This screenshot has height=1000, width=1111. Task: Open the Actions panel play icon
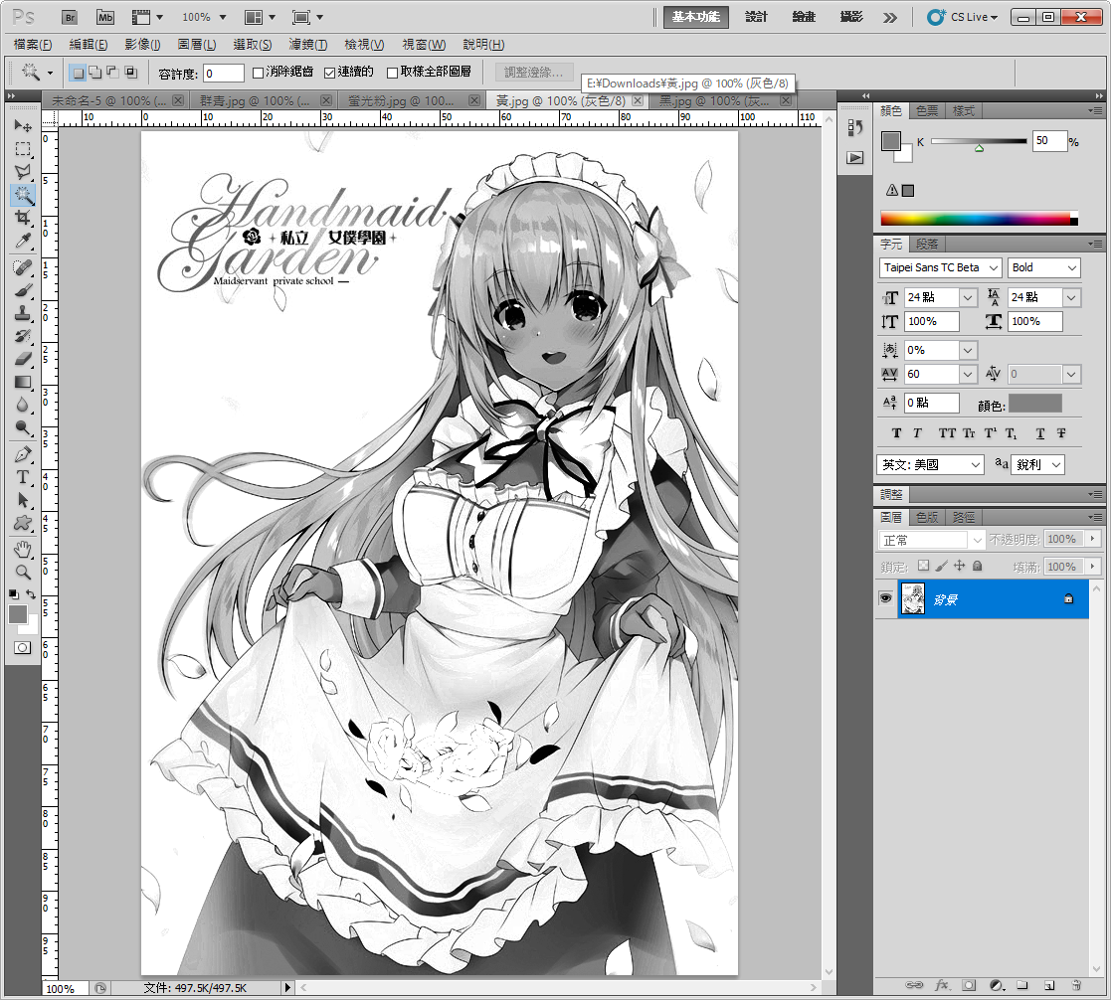[855, 158]
